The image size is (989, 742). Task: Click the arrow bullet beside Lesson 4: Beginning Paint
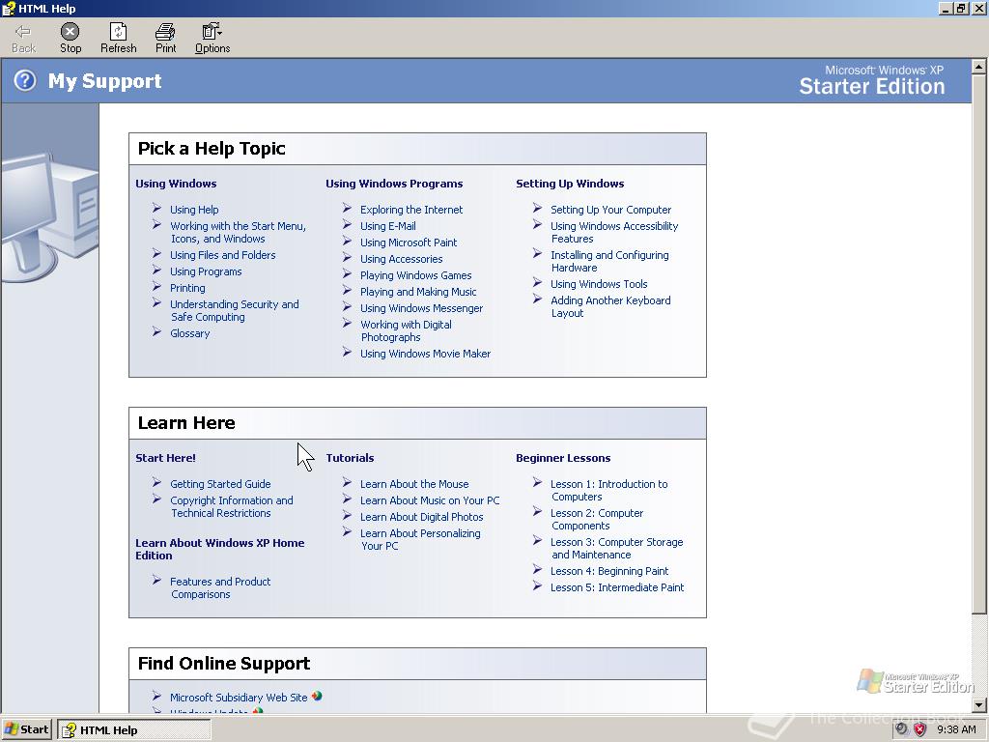537,570
